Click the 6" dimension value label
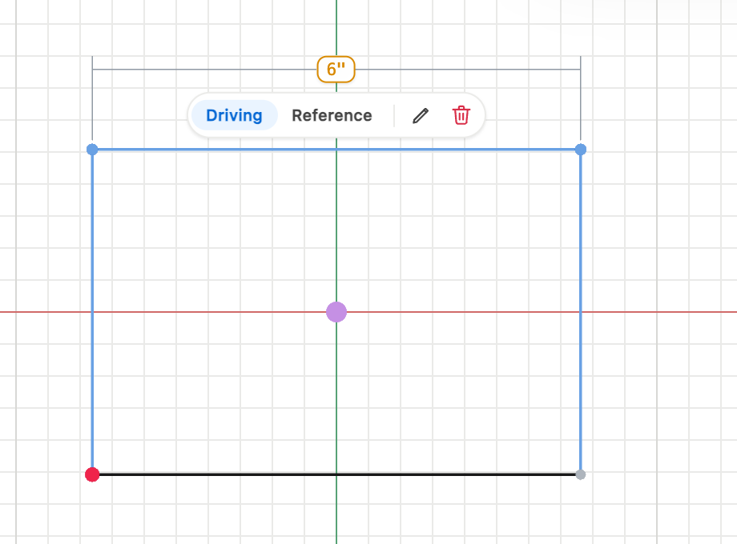This screenshot has width=737, height=544. click(336, 70)
